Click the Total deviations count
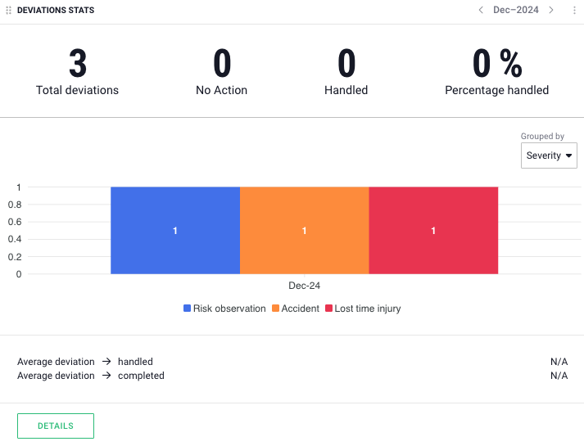584x446 pixels. (x=77, y=64)
